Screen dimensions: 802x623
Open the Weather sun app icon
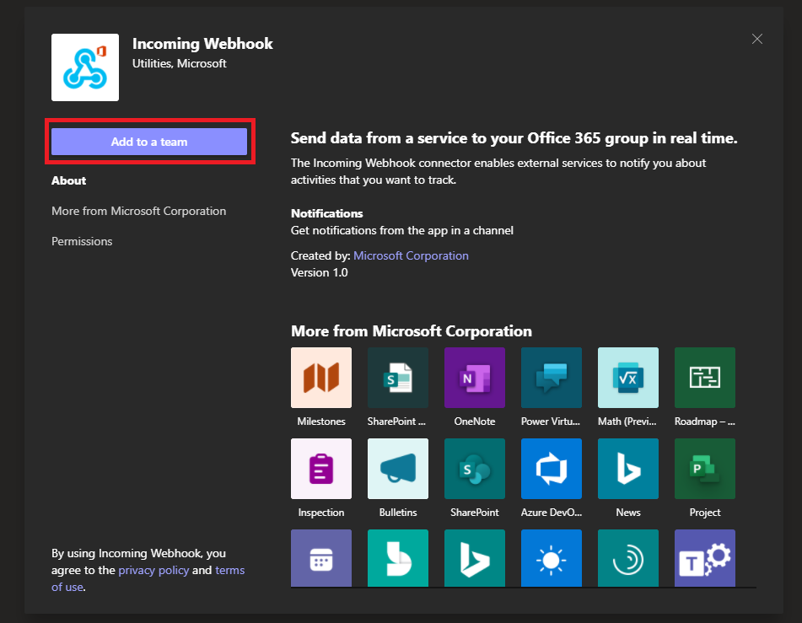click(x=552, y=558)
